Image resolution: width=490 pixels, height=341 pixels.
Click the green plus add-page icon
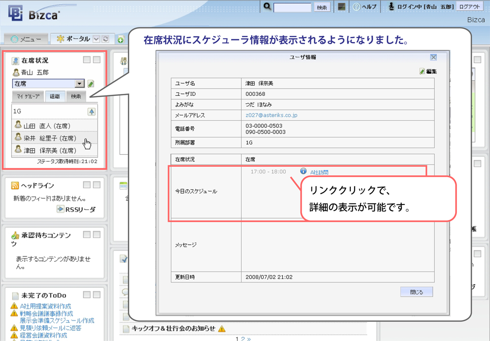coord(121,39)
